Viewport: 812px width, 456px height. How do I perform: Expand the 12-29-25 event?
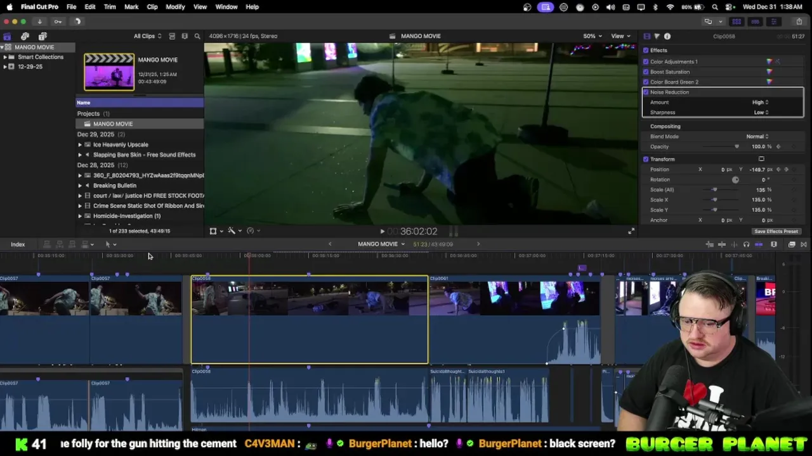pos(5,66)
